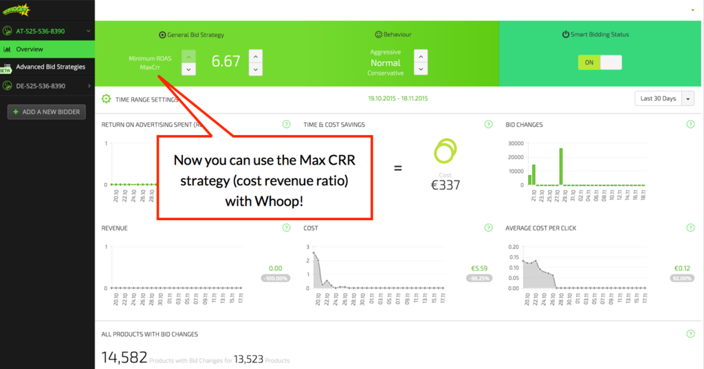Click the 14,582 products with bid changes figure
Screen dimensions: 704x369
pos(124,357)
